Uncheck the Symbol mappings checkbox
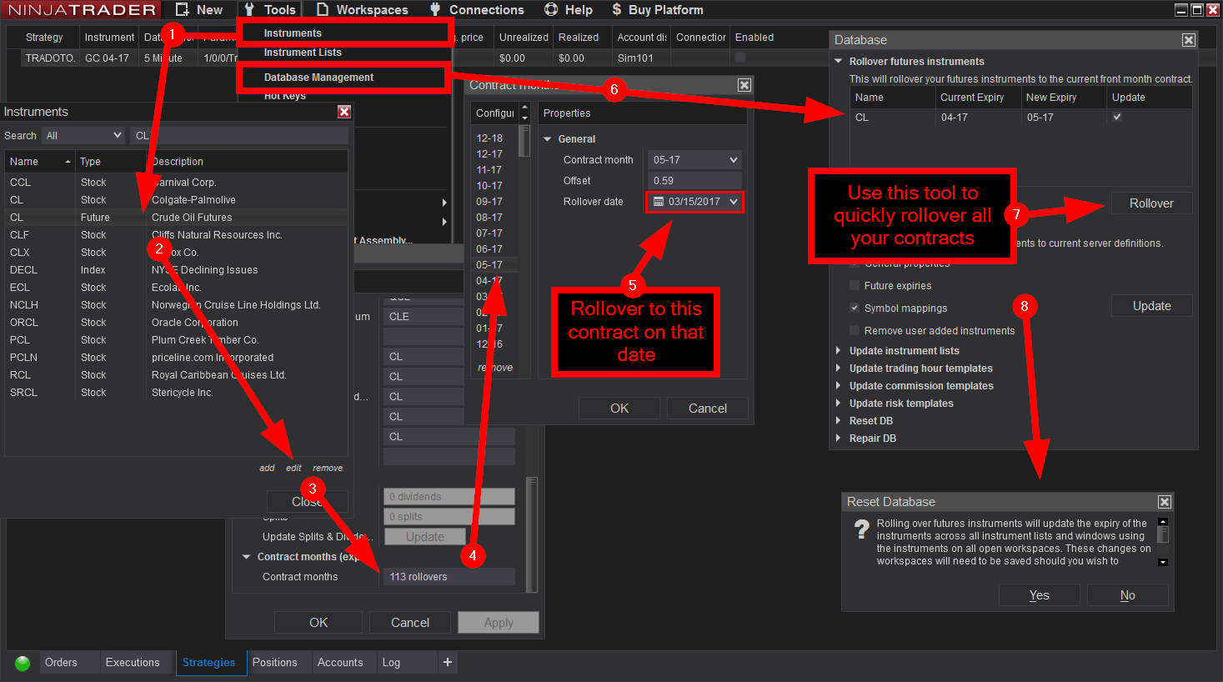Image resolution: width=1223 pixels, height=682 pixels. click(855, 308)
